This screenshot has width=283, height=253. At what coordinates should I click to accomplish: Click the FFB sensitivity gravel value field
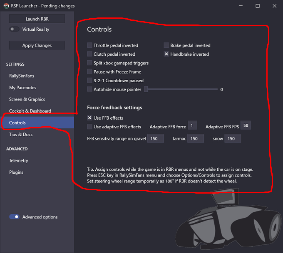click(x=156, y=138)
